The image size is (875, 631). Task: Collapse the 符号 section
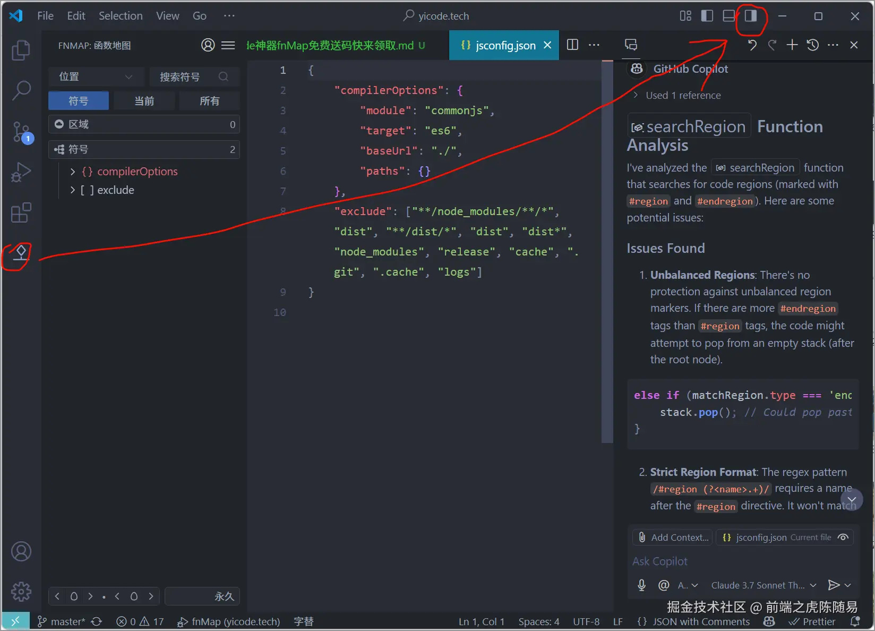[x=144, y=149]
